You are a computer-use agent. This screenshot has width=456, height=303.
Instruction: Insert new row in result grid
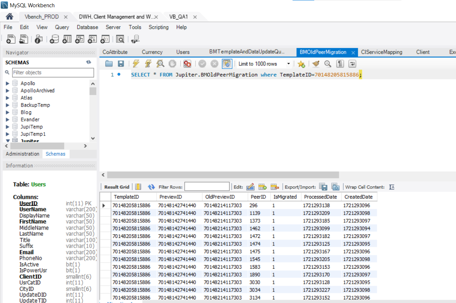pos(263,187)
